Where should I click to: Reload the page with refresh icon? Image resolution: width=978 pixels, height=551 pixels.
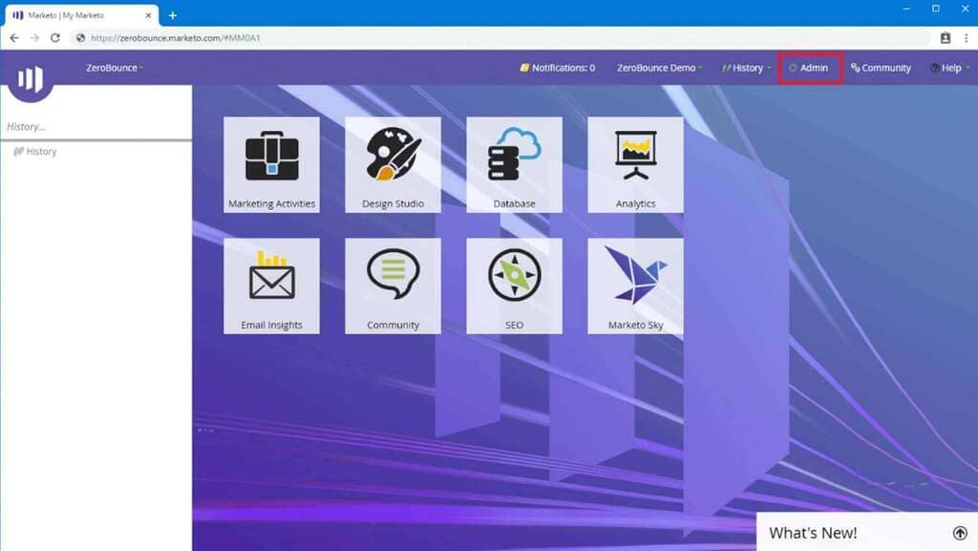(x=54, y=38)
